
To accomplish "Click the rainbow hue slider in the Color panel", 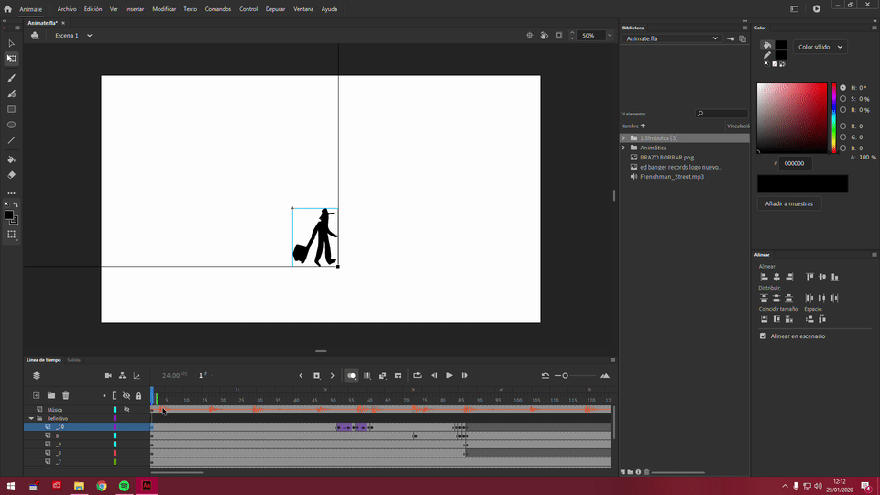I will (x=834, y=118).
